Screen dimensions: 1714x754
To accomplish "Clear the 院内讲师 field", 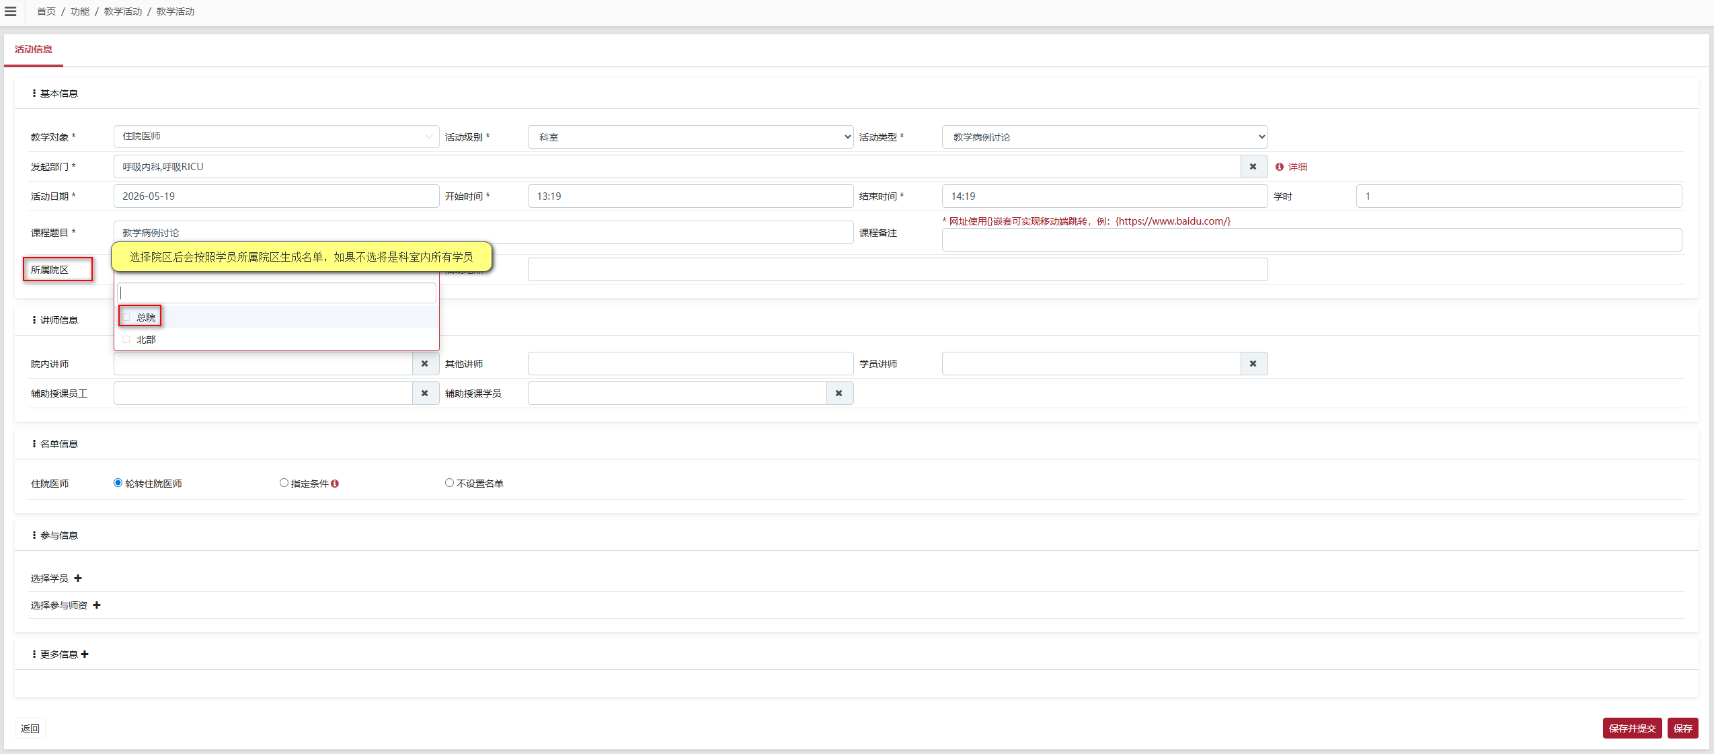I will click(425, 364).
